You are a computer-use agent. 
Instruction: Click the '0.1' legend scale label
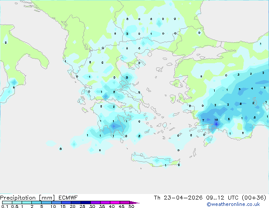click(4, 206)
